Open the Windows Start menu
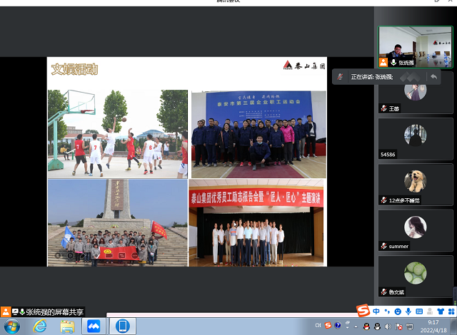457x335 pixels. click(12, 326)
